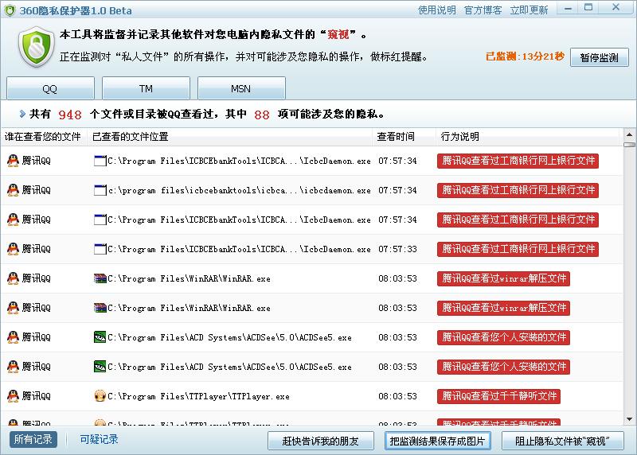Click the small 360 shield icon in title bar
Image resolution: width=637 pixels, height=455 pixels.
pos(10,10)
